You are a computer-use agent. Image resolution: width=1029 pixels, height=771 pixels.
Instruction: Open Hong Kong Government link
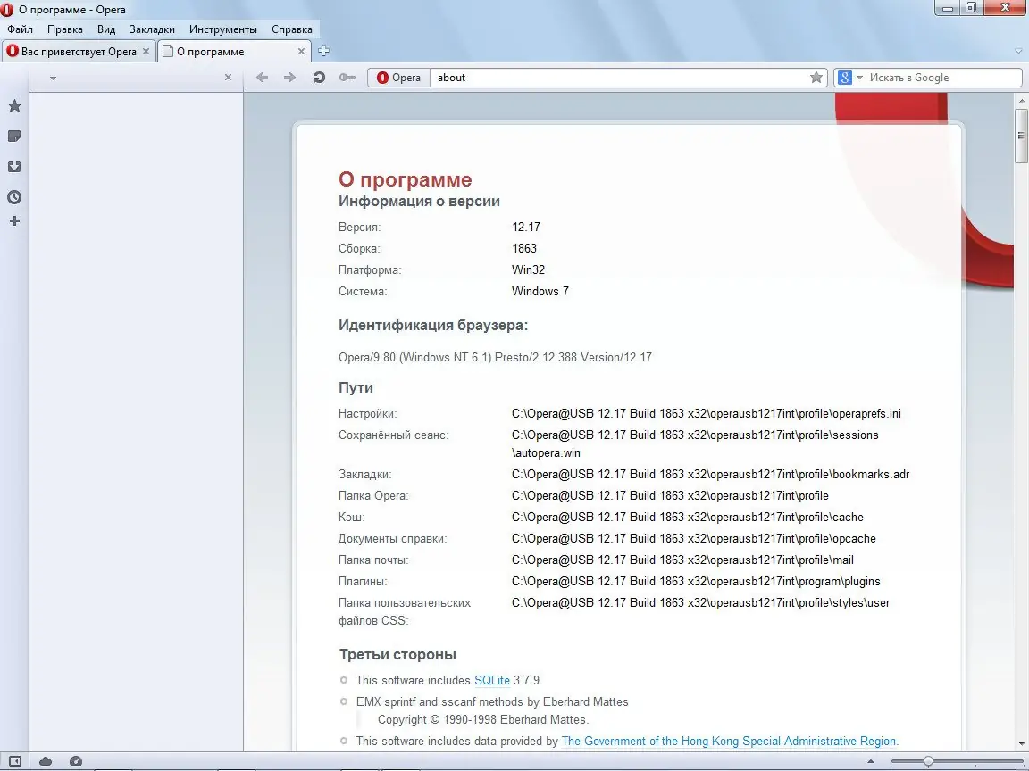point(729,741)
